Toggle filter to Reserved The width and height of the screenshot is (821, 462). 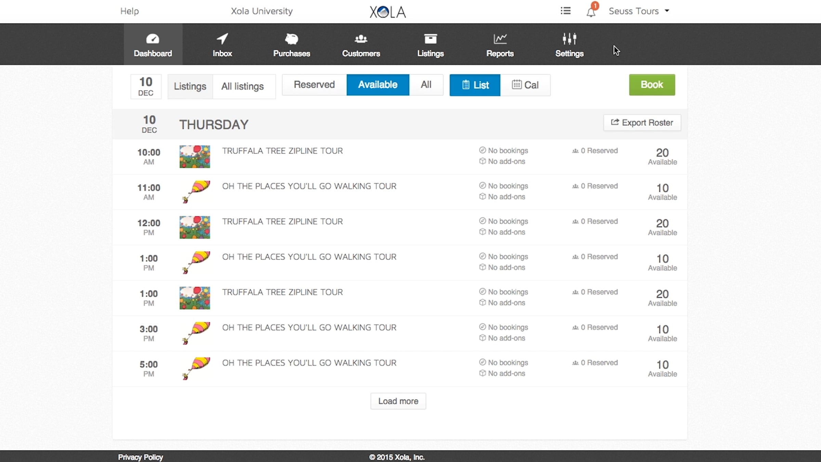pos(314,85)
